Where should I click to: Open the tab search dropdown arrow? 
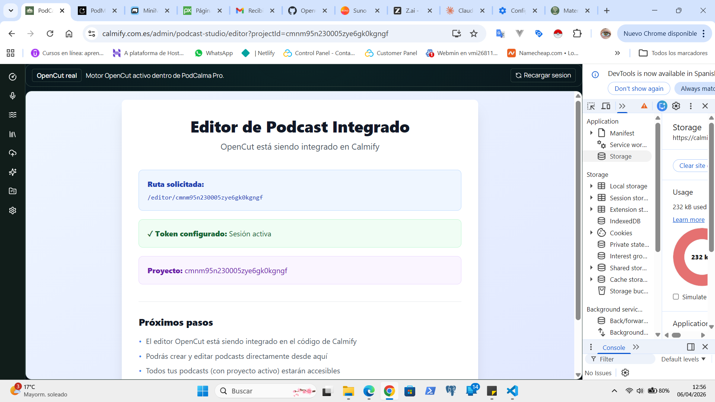coord(11,10)
